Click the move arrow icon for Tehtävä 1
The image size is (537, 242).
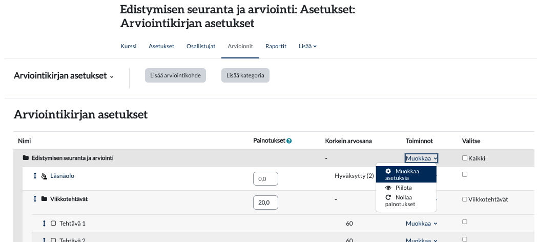(x=44, y=224)
